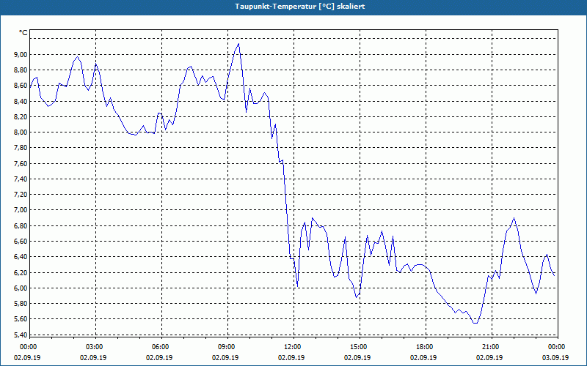
Task: Select the 02.09.19 date under 15:00
Action: click(x=357, y=357)
